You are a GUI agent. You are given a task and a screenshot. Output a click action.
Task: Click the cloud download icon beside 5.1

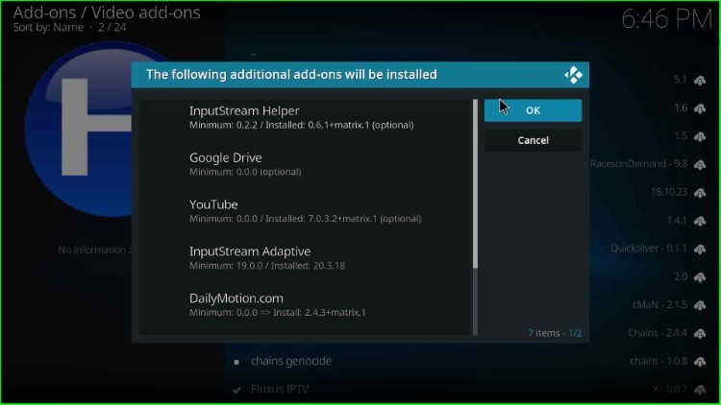(x=700, y=81)
